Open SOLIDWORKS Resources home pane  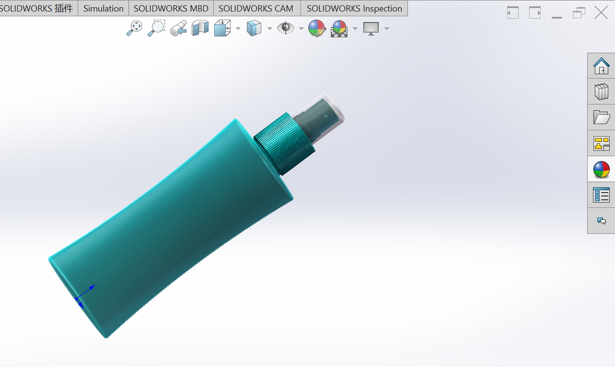coord(601,66)
